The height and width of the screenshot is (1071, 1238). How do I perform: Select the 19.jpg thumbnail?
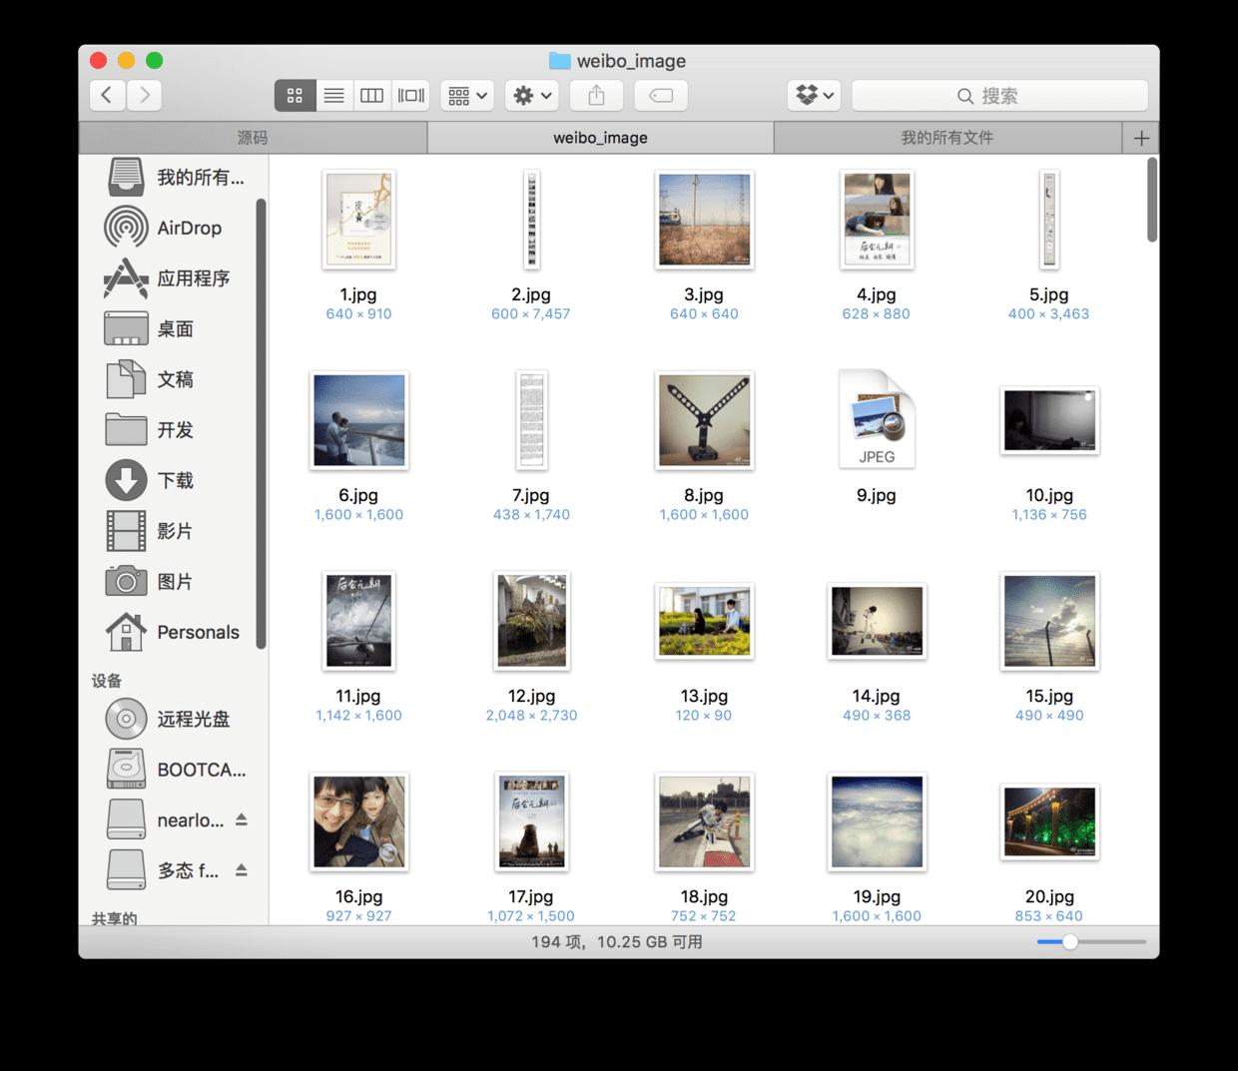[x=877, y=821]
